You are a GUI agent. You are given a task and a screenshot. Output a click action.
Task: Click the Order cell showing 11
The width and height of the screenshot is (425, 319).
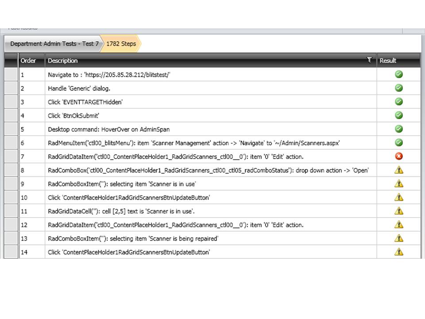pos(32,211)
